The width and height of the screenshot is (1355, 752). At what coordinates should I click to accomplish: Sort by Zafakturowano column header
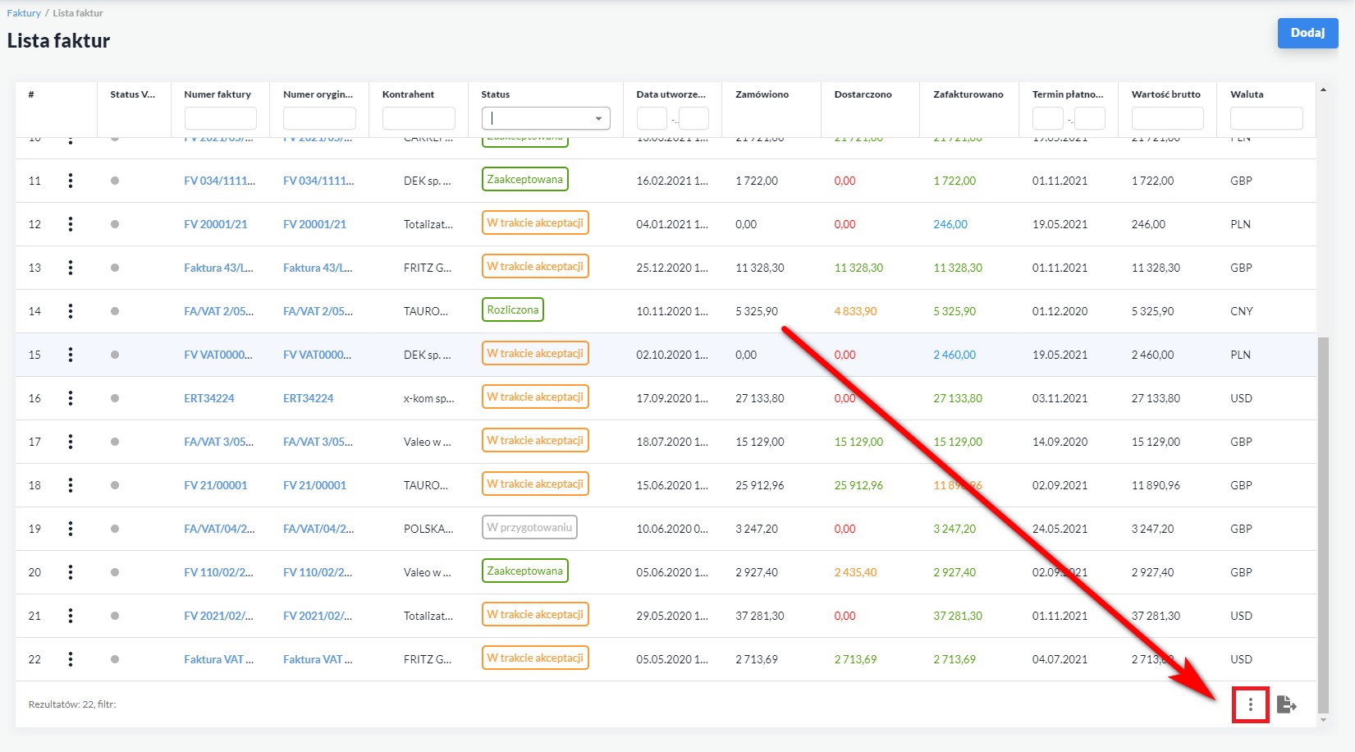968,94
